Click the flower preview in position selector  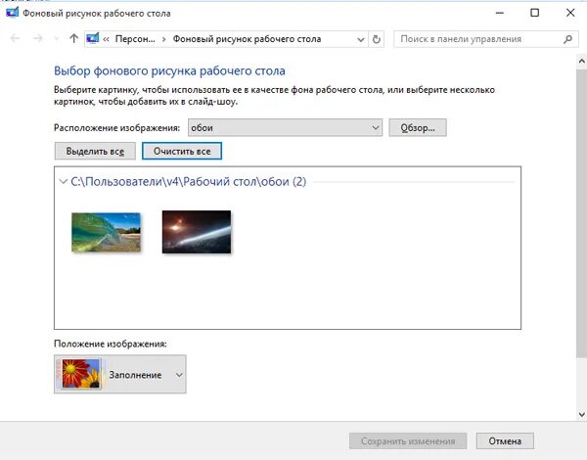tap(81, 374)
